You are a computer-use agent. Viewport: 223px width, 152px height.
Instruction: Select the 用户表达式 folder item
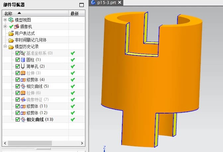pyautogui.click(x=24, y=33)
